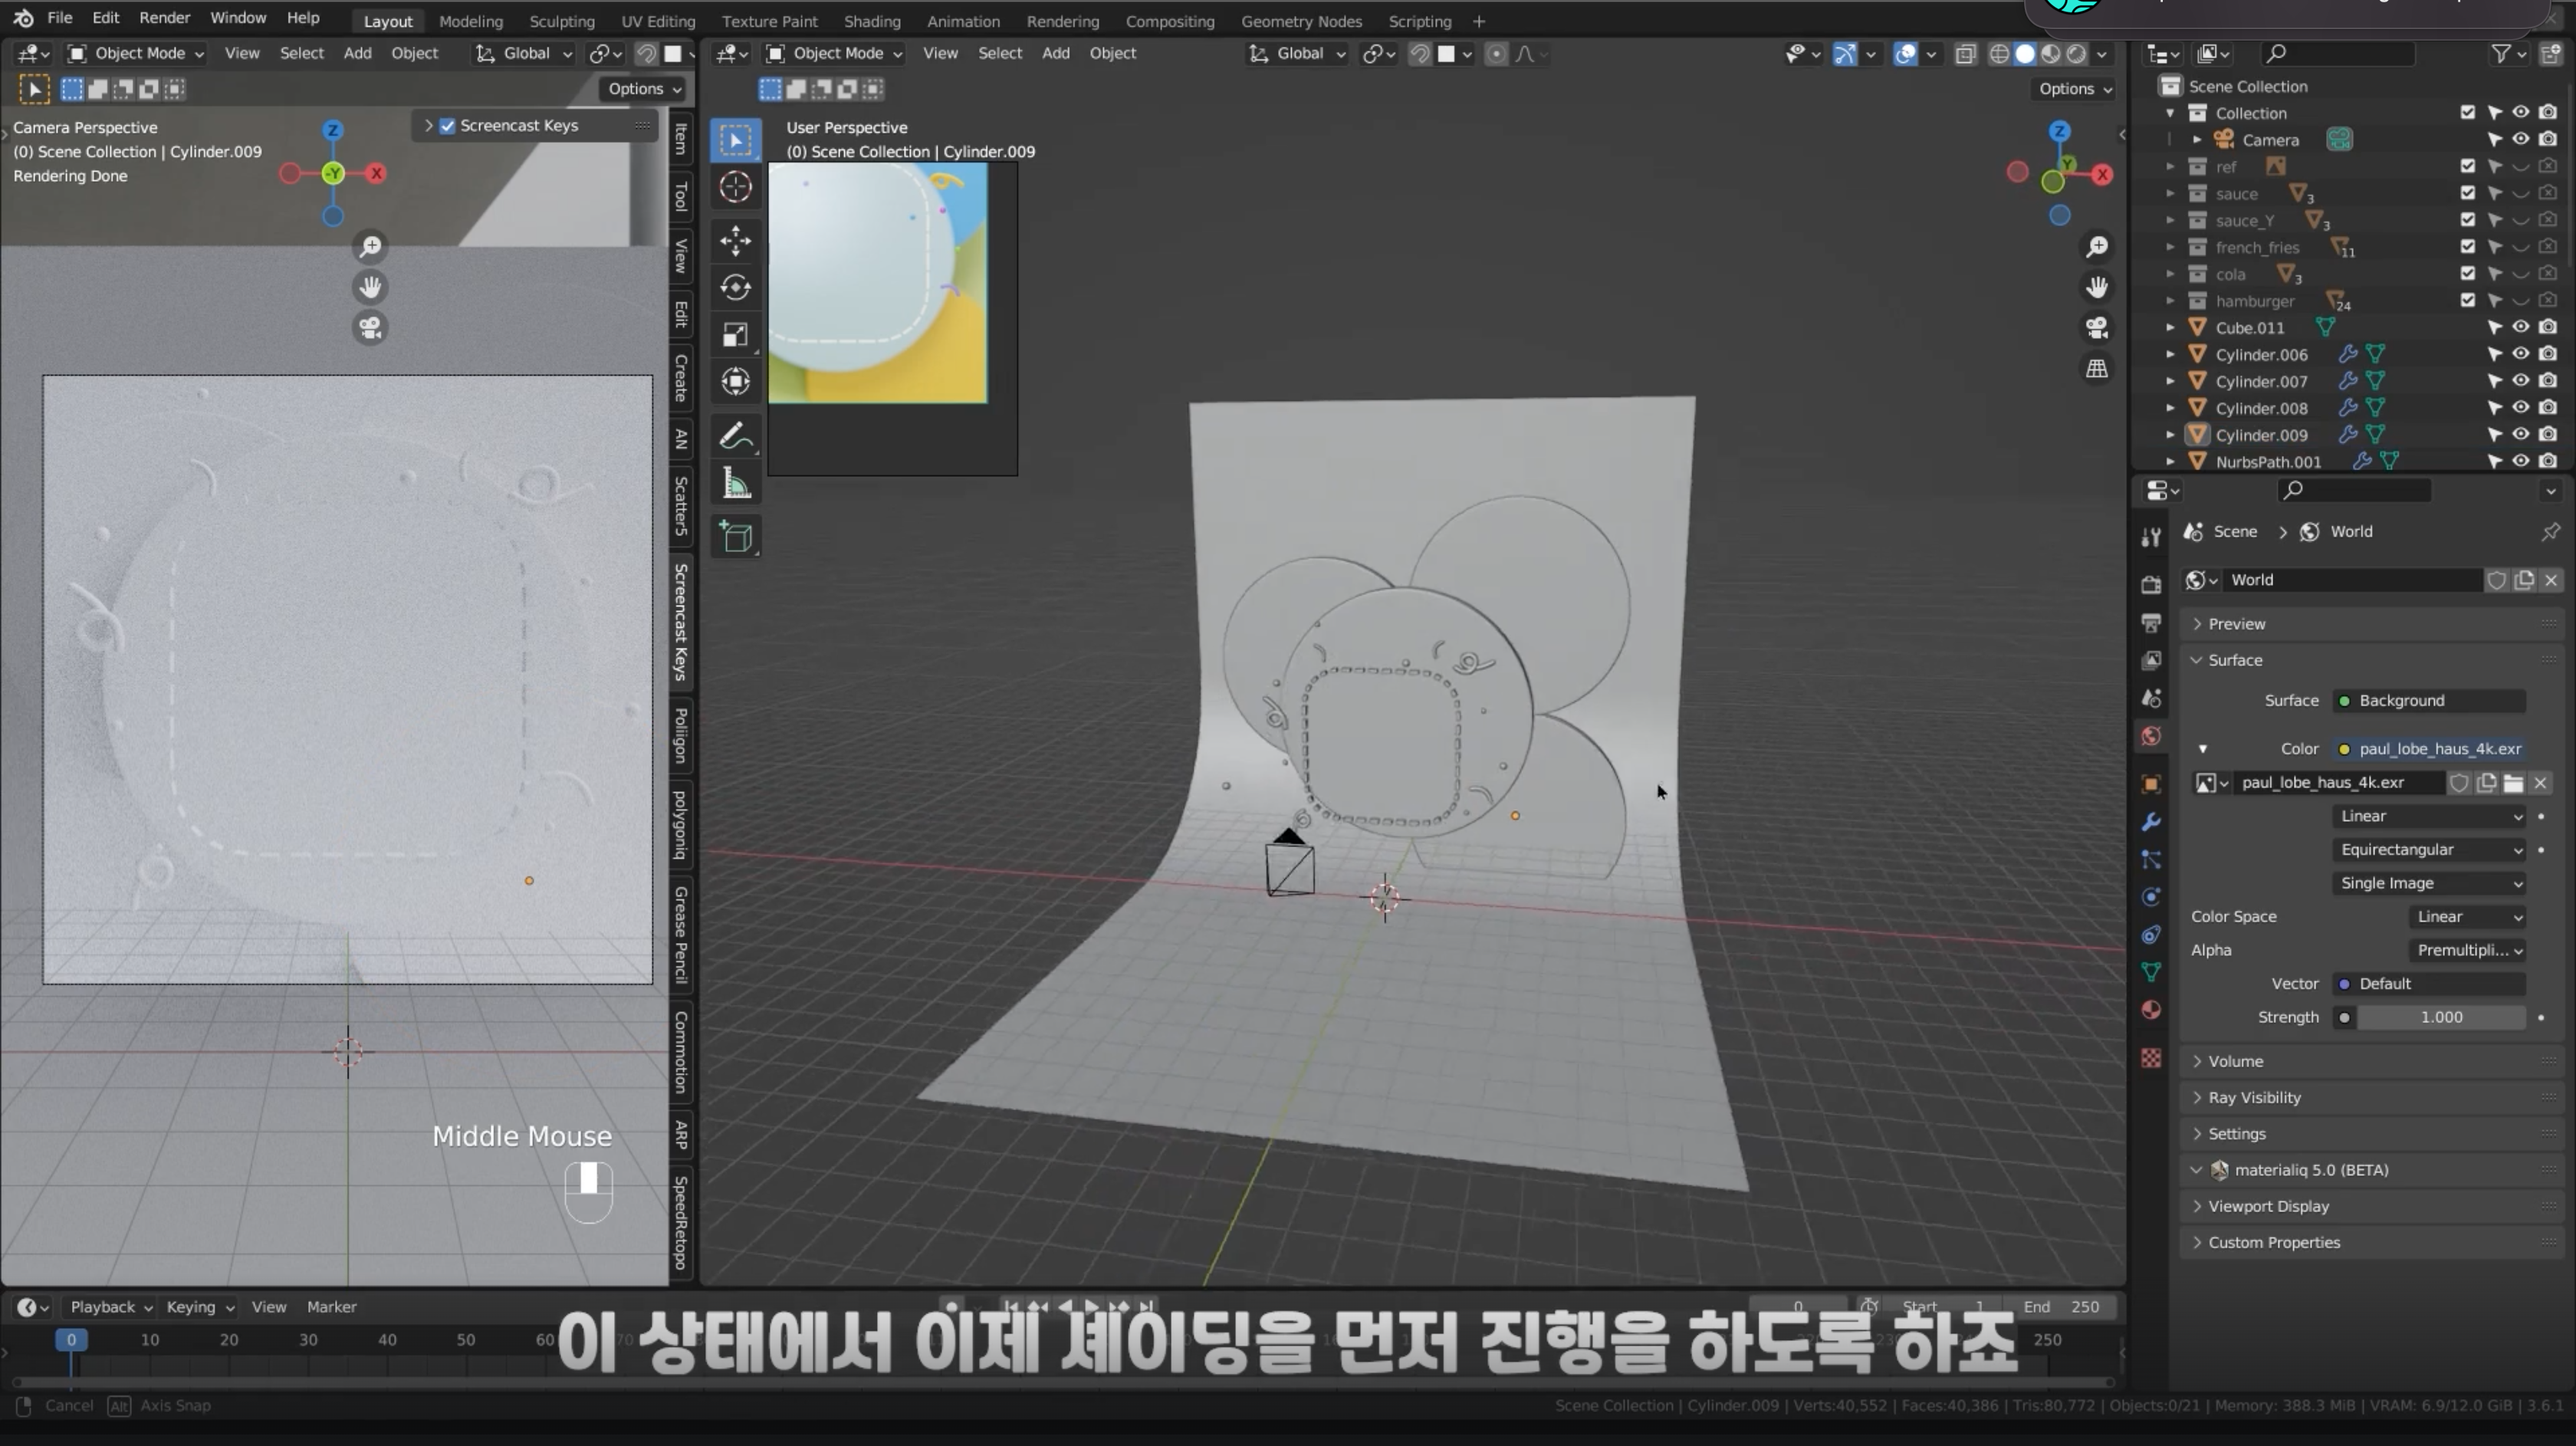Hide the Camera object in viewport
The image size is (2576, 1446).
2521,140
